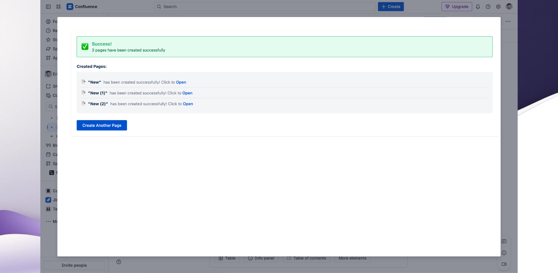Open the "New (2)" page link
This screenshot has height=273, width=558.
pos(188,104)
